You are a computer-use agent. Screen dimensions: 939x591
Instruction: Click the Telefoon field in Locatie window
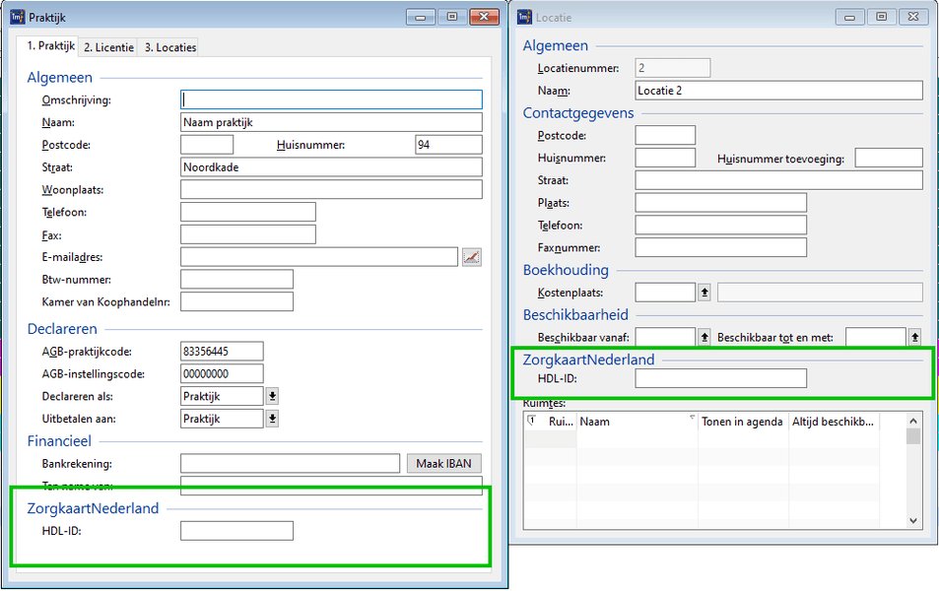tap(720, 226)
